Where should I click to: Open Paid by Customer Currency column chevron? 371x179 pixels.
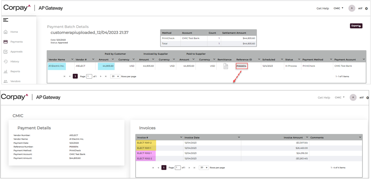coord(134,59)
